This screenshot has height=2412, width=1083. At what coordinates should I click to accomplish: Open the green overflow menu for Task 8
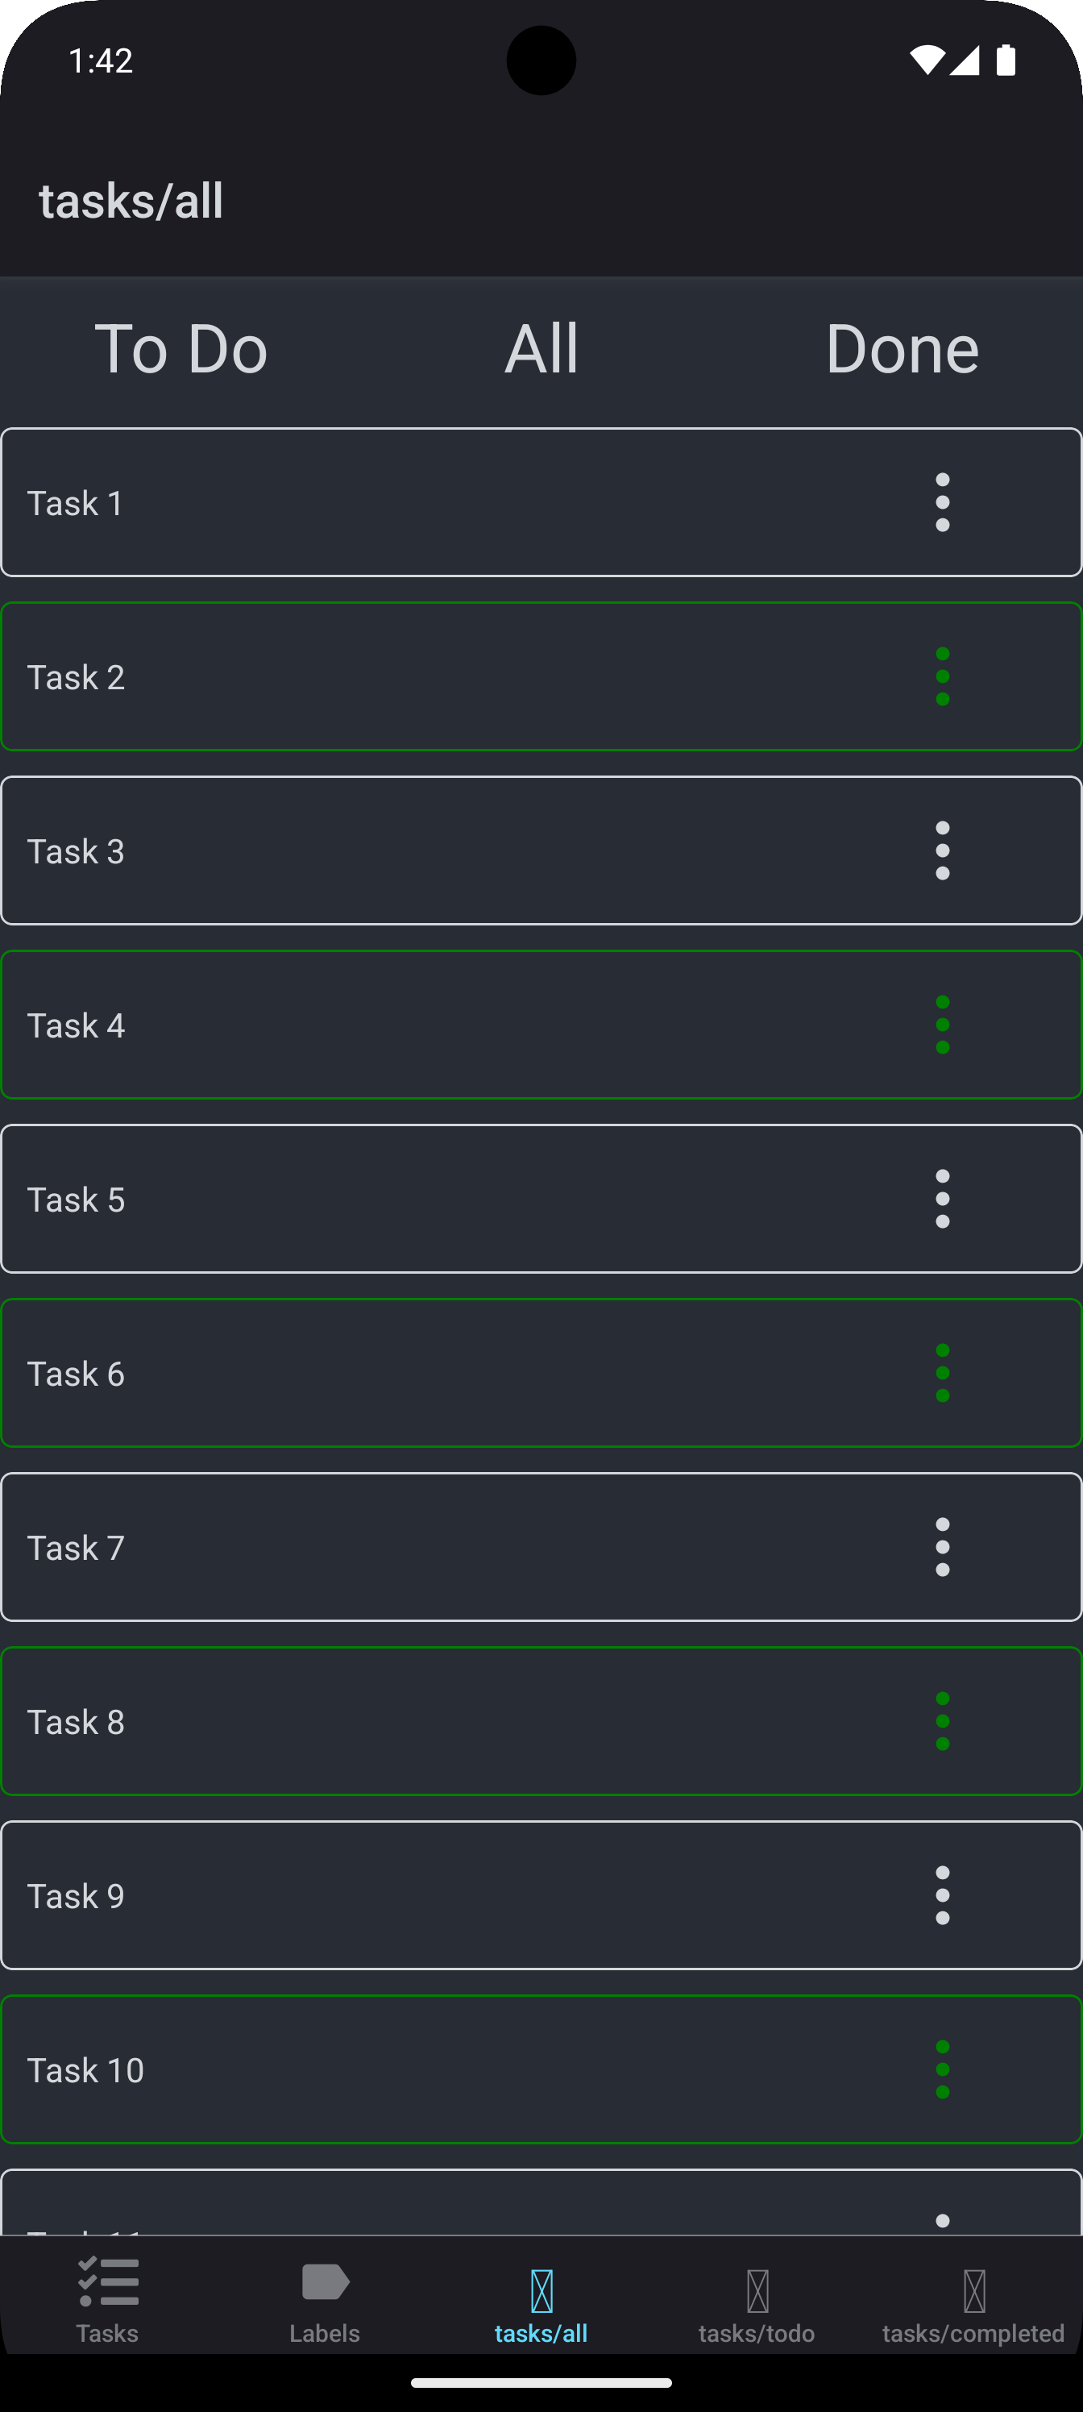pos(942,1721)
